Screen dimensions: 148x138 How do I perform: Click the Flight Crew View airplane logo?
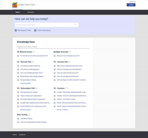(15, 5)
